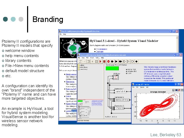Open File menu in XY Plotter window
Viewport: 184px width, 138px height.
tap(133, 87)
